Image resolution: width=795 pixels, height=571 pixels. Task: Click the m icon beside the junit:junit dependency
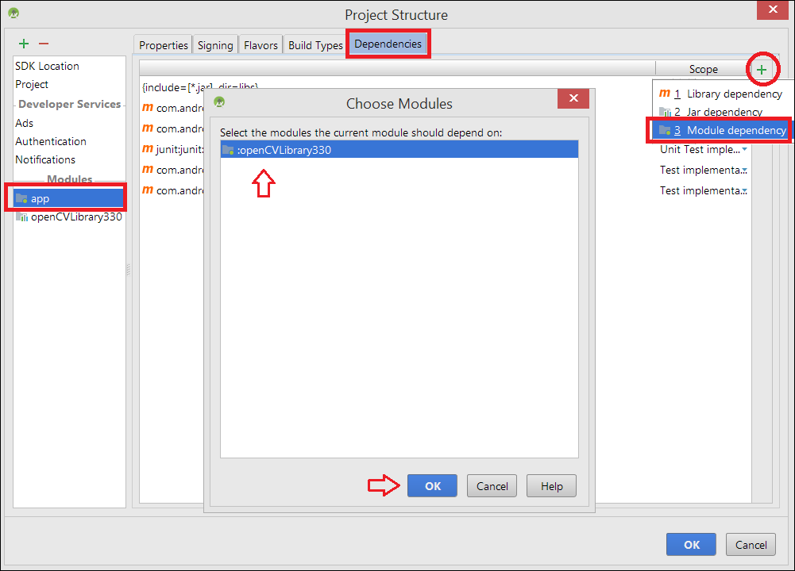(148, 149)
